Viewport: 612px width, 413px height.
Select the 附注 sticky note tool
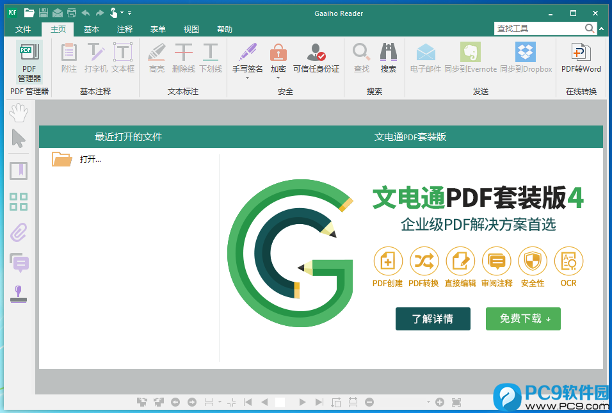pyautogui.click(x=69, y=58)
